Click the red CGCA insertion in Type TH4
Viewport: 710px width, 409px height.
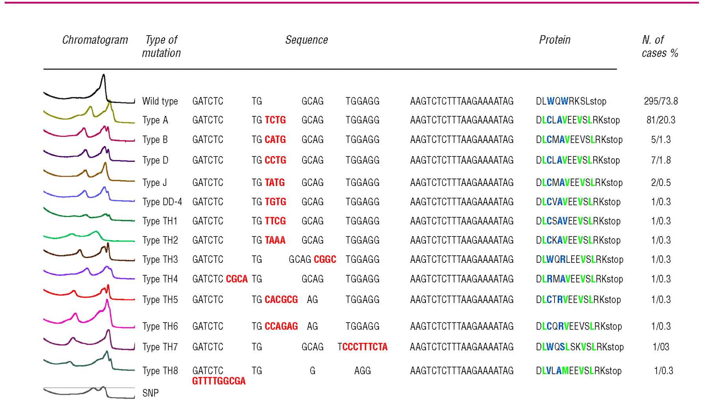pos(237,279)
